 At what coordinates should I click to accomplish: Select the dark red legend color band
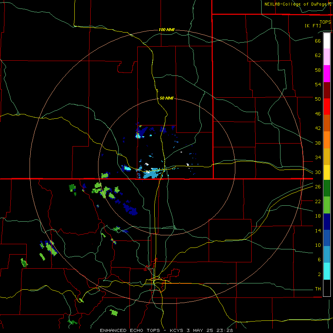click(327, 90)
